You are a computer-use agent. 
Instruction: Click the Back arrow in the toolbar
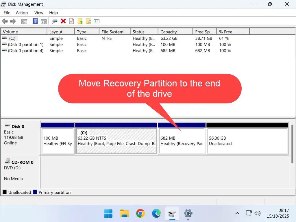[5, 21]
